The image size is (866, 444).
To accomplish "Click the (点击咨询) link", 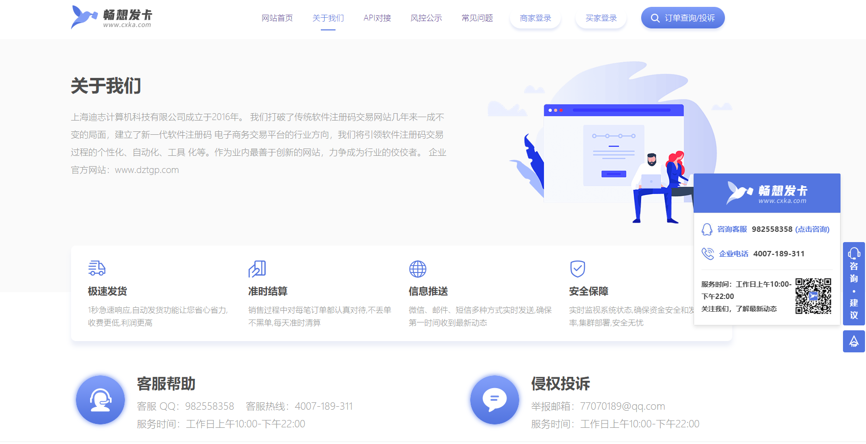I will point(812,229).
